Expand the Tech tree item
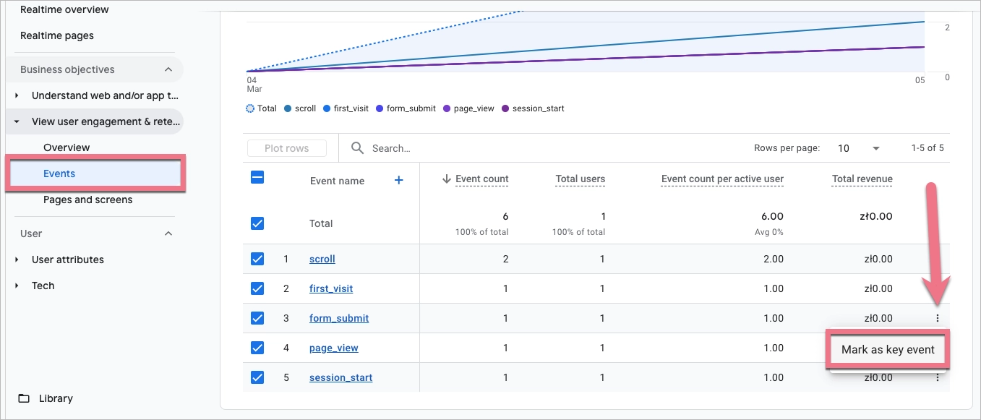Viewport: 981px width, 420px height. tap(17, 286)
